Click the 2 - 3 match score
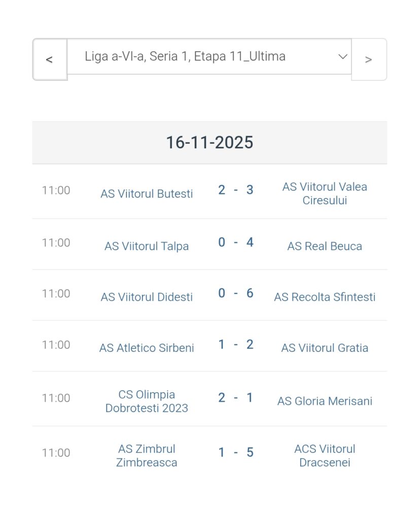 point(235,190)
